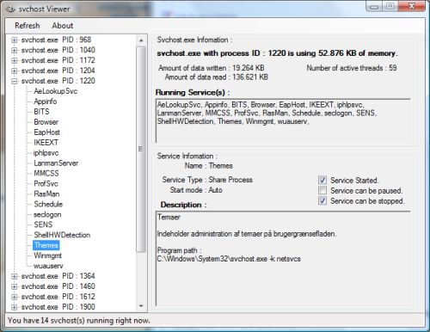Open the Refresh menu
Image resolution: width=430 pixels, height=332 pixels.
pos(28,26)
